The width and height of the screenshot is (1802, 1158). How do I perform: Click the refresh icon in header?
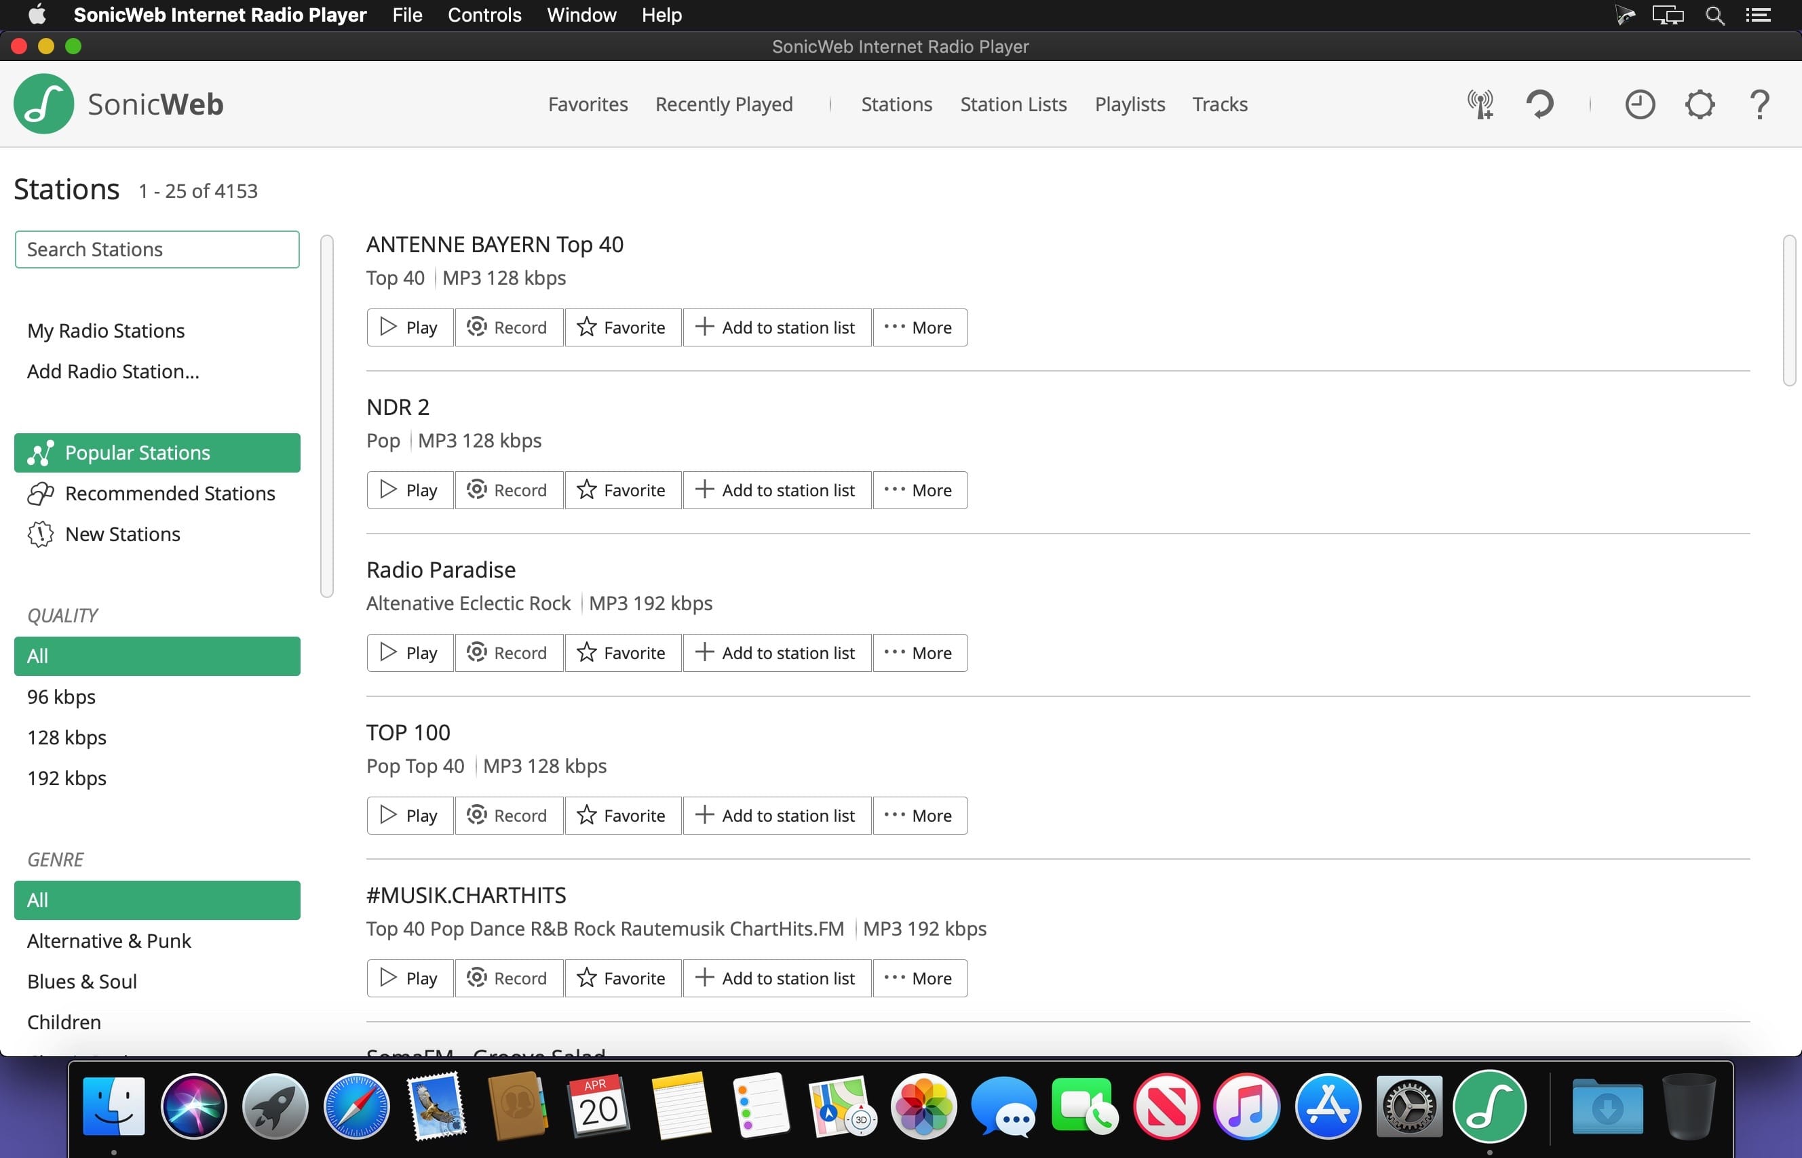1539,104
